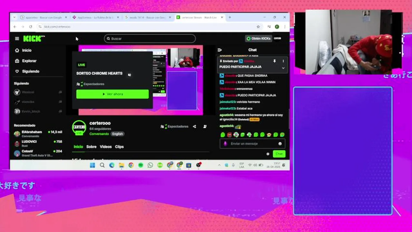Viewport: 412px width, 232px height.
Task: Show hidden system tray icons
Action: pos(219,165)
